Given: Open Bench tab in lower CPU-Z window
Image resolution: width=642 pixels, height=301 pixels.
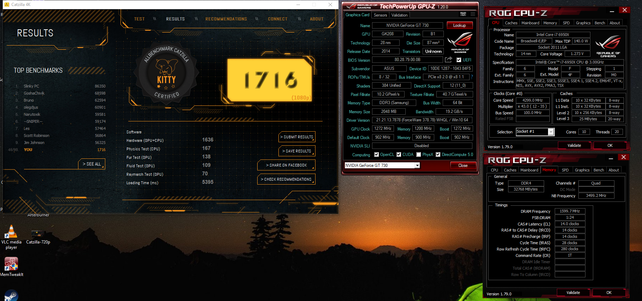Looking at the screenshot, I should (599, 170).
